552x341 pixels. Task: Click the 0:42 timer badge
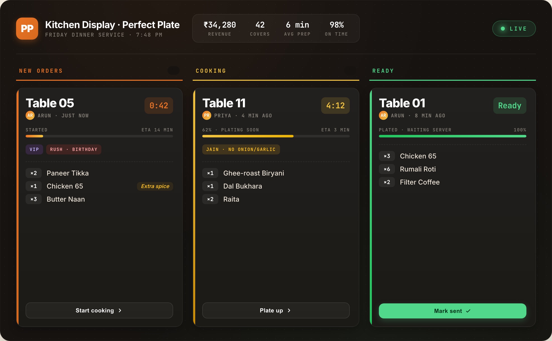pyautogui.click(x=159, y=106)
